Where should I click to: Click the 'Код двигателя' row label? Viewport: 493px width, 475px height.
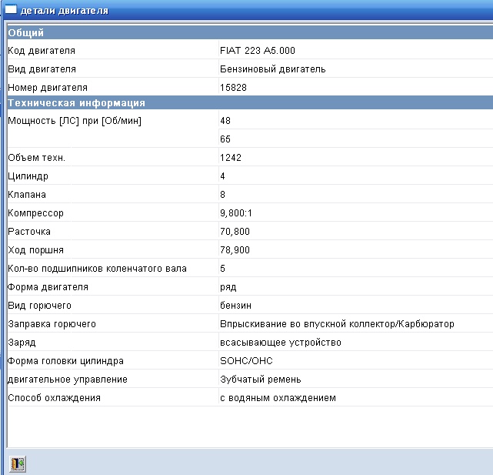42,51
